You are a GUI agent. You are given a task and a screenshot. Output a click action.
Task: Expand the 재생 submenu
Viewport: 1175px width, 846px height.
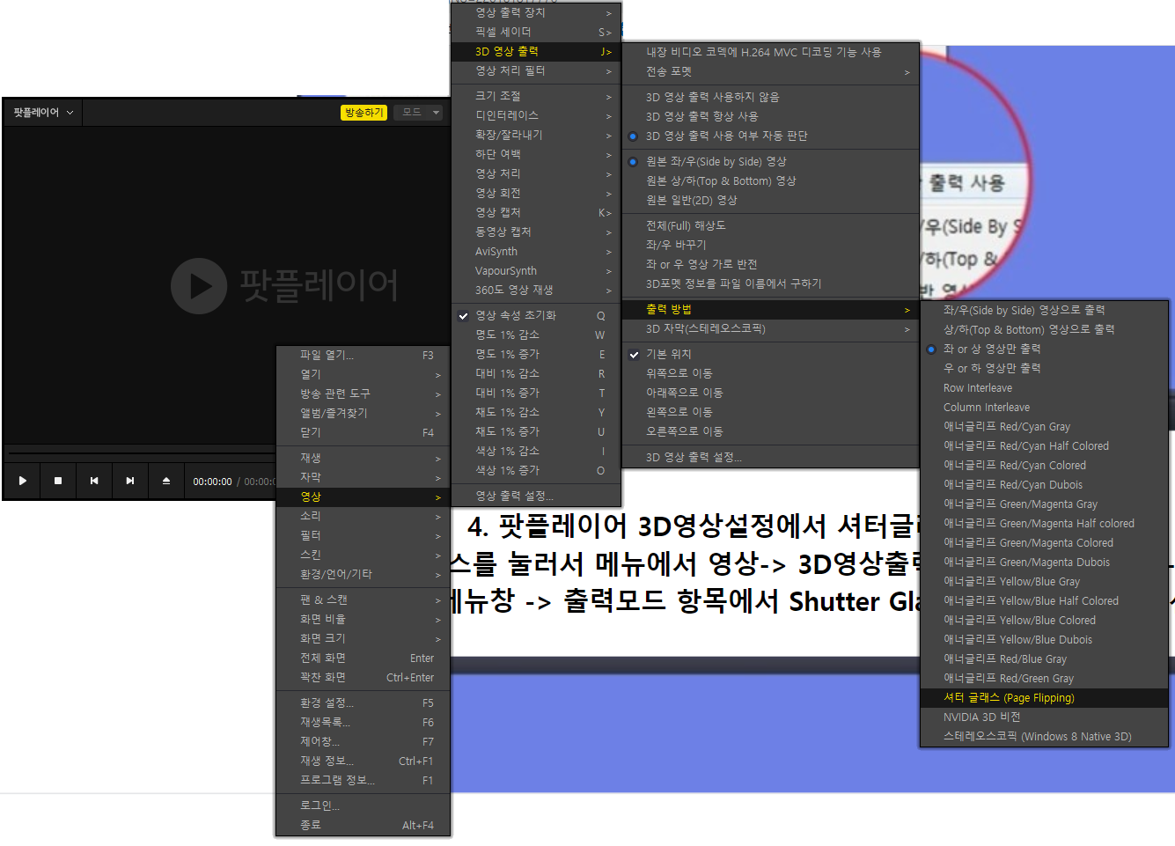[x=364, y=459]
